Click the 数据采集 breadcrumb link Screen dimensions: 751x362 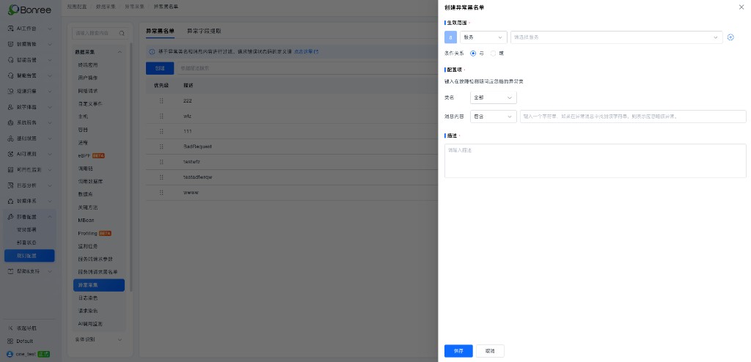106,7
